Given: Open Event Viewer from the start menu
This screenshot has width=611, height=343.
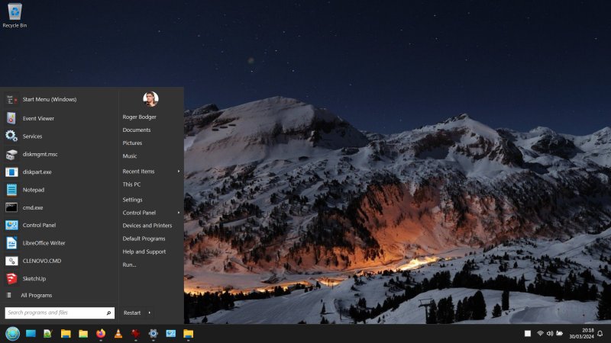Looking at the screenshot, I should click(x=38, y=118).
